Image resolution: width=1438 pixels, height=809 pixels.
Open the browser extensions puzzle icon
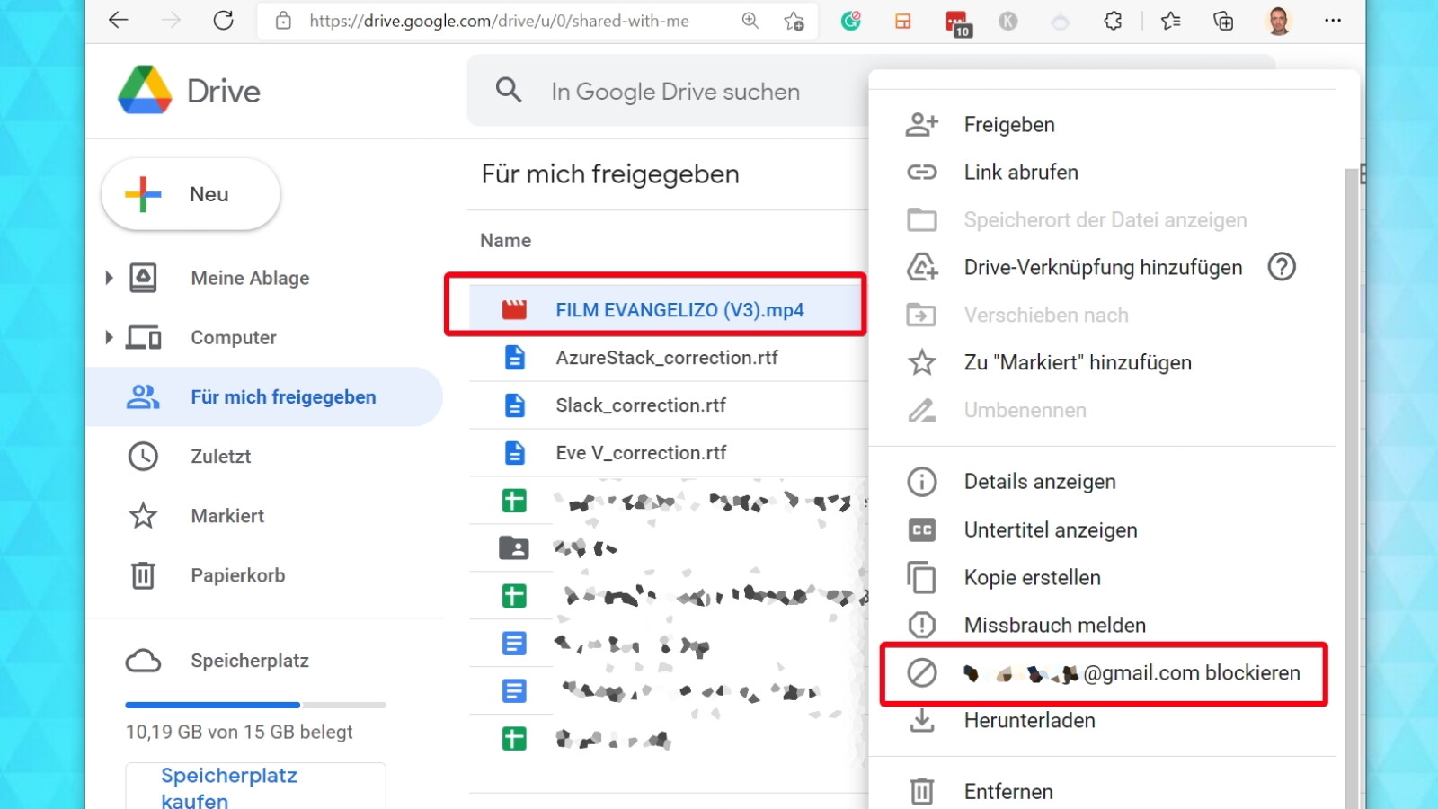tap(1113, 21)
